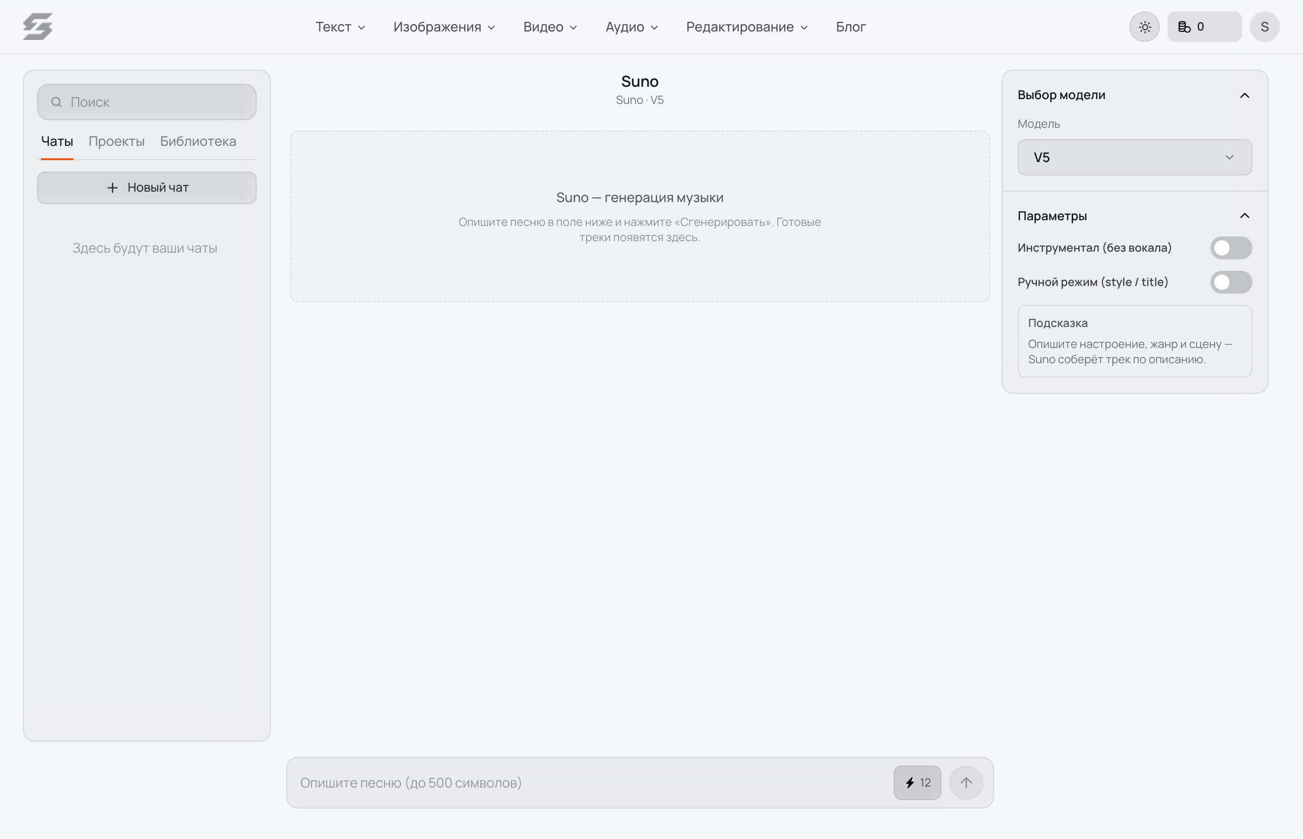Switch to the Чаты tab
This screenshot has width=1303, height=839.
(57, 142)
